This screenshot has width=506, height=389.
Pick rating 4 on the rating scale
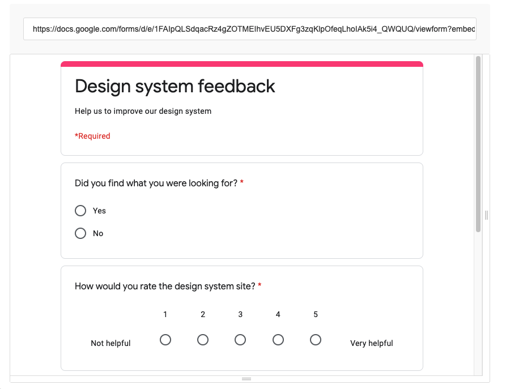(x=278, y=340)
